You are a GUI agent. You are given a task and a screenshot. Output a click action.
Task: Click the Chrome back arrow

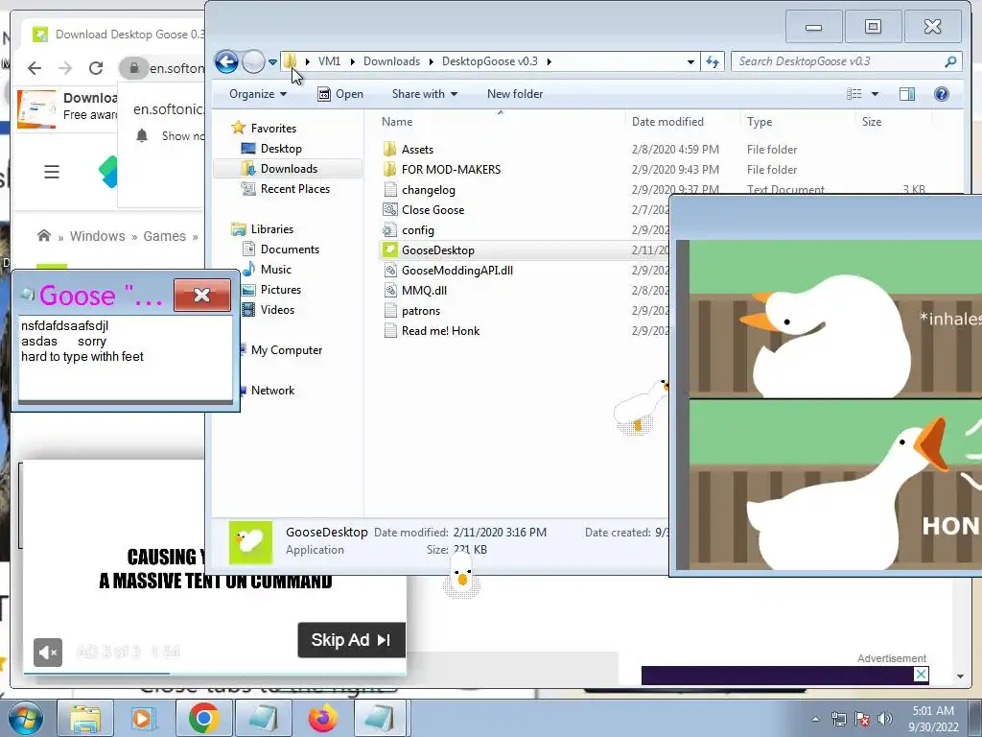tap(35, 68)
